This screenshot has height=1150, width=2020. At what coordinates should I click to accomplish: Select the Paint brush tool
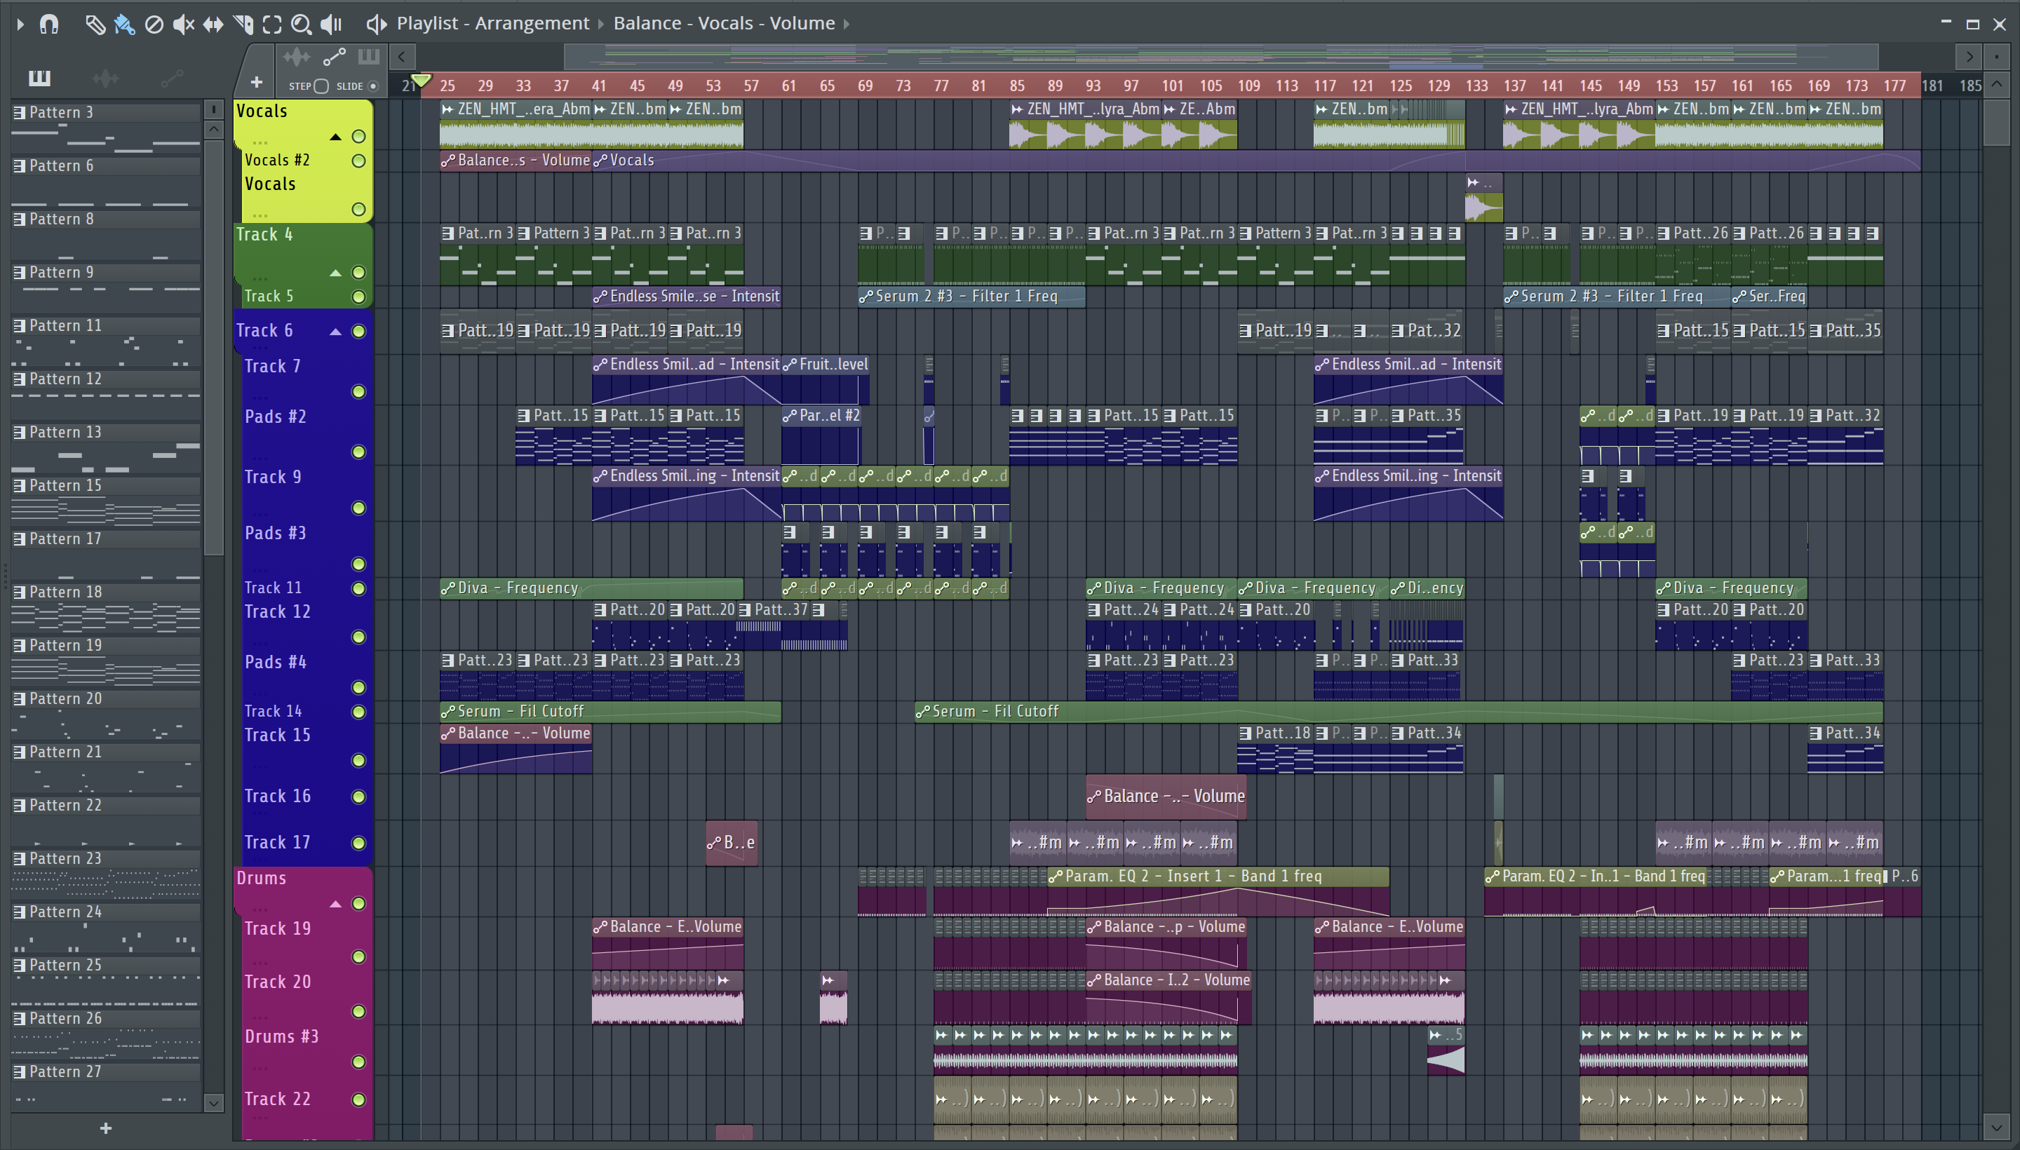tap(124, 25)
